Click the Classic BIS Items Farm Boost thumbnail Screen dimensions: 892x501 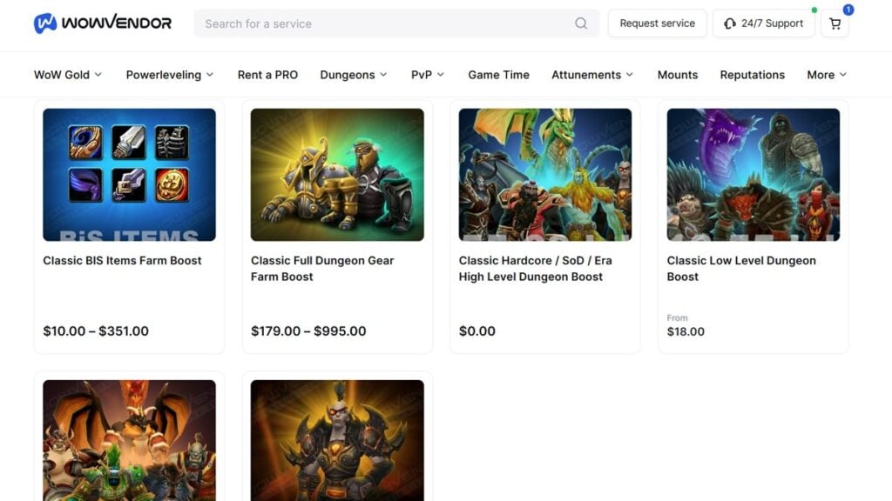coord(129,172)
